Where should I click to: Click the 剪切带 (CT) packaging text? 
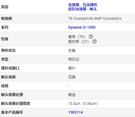click(78, 42)
